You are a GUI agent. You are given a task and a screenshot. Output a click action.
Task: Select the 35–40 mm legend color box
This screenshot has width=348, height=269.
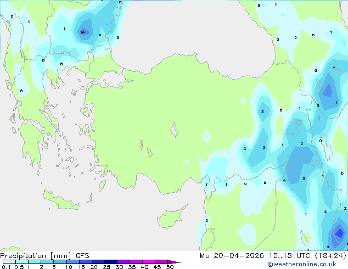pyautogui.click(x=136, y=262)
